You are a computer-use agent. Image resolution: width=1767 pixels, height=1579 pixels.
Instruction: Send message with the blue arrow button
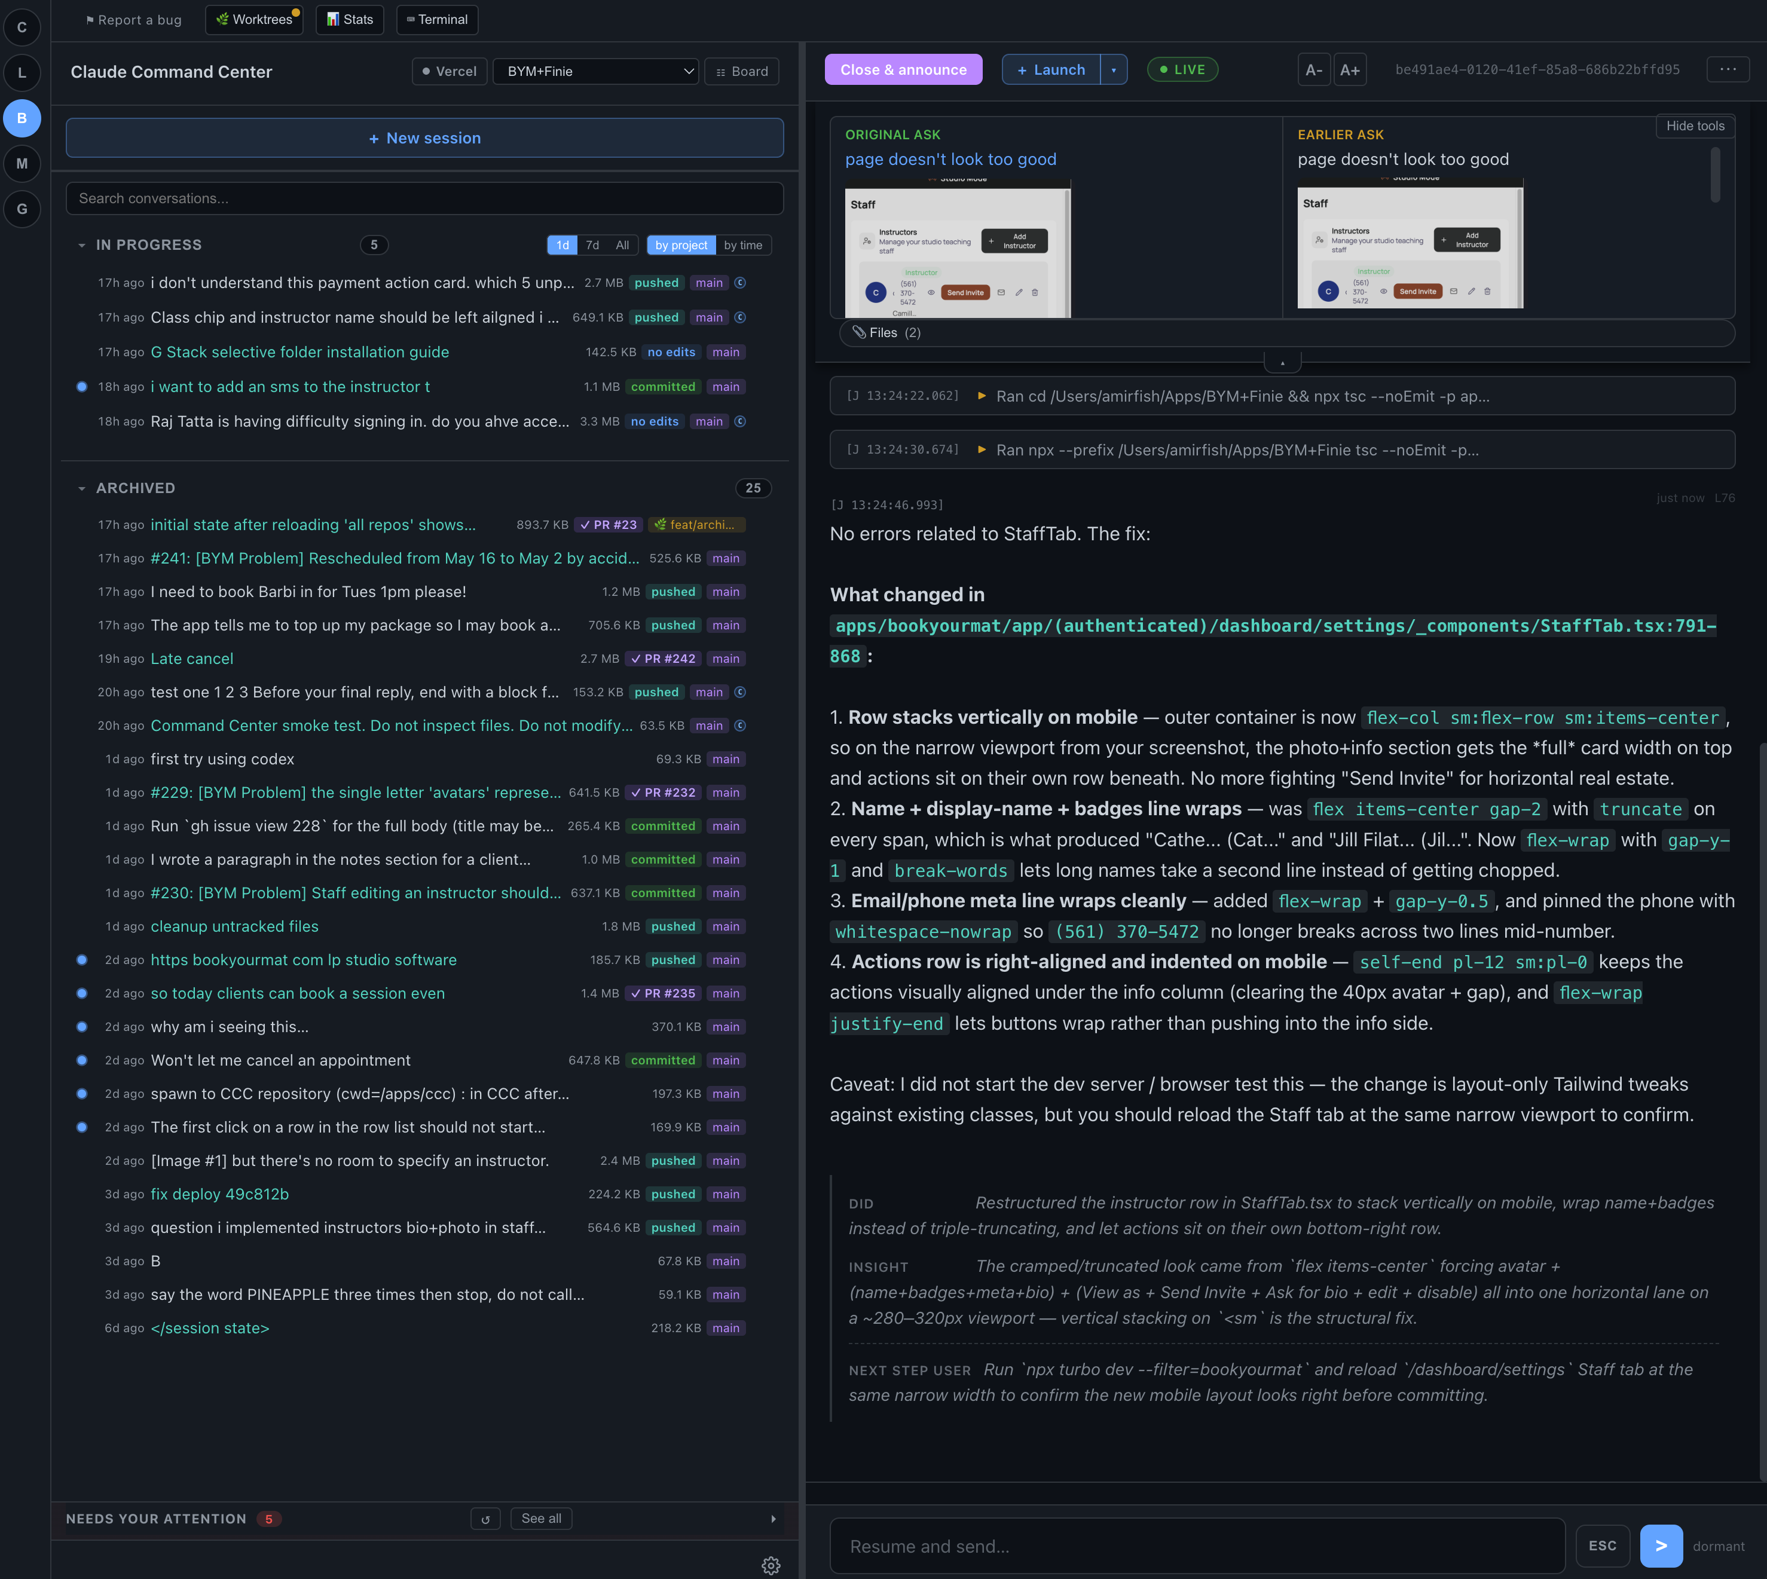pyautogui.click(x=1661, y=1546)
